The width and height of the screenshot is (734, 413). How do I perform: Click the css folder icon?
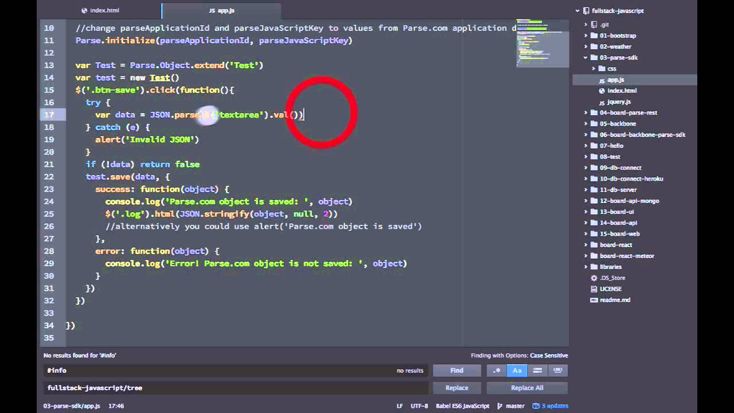(602, 68)
